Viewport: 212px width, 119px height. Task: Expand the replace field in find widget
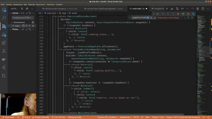130,18
